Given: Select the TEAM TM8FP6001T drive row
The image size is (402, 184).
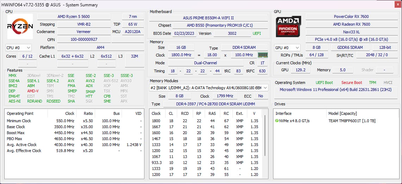Looking at the screenshot, I should click(336, 121).
